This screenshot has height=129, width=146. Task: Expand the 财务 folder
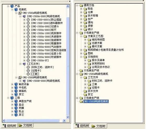[x=81, y=9]
